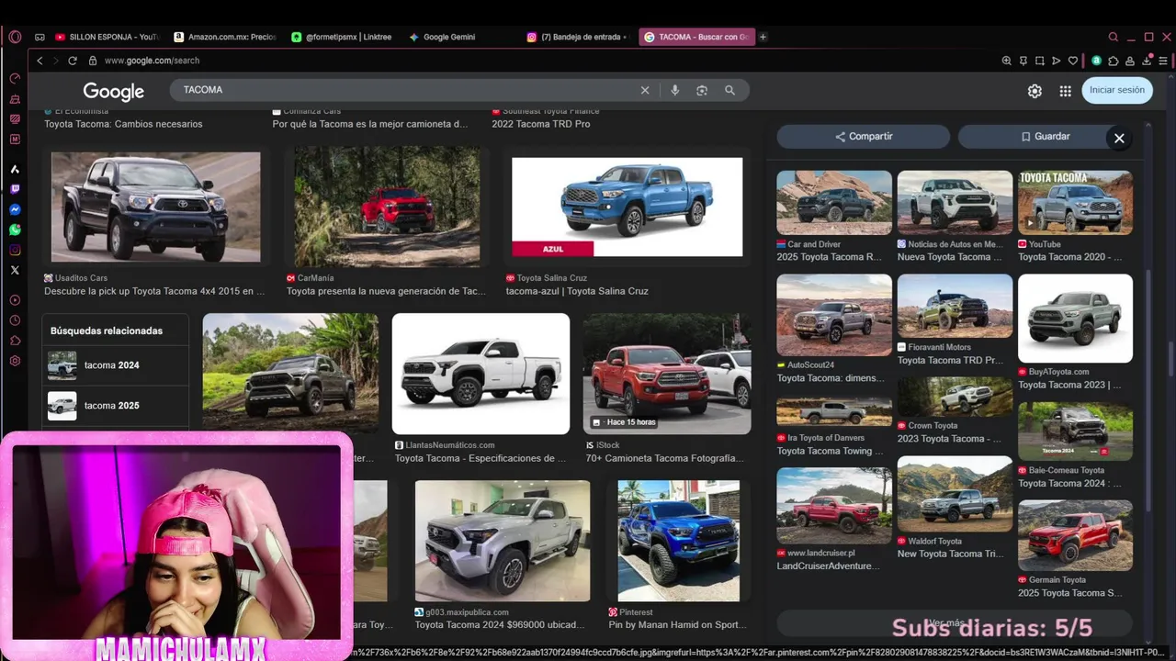Add page to bookmarks heart icon
The image size is (1176, 661).
[x=1073, y=61]
